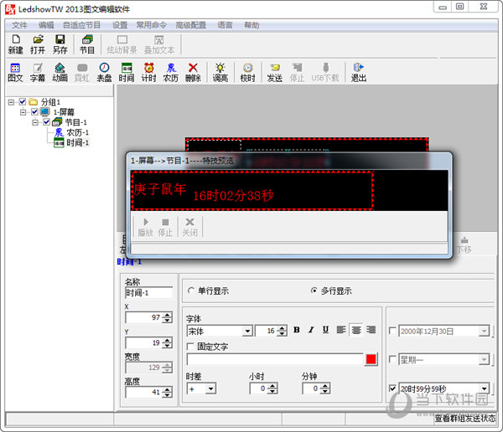Insert a 字幕 subtitle area
503x432 pixels.
click(x=38, y=73)
